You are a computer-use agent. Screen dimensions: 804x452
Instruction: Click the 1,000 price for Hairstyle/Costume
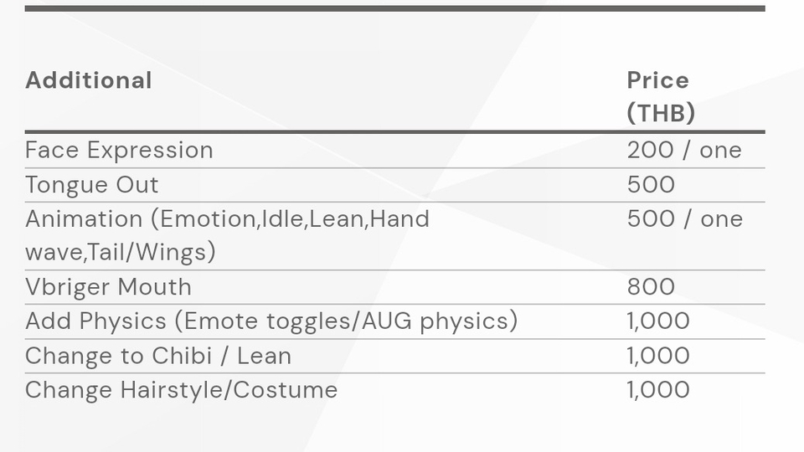click(x=658, y=390)
